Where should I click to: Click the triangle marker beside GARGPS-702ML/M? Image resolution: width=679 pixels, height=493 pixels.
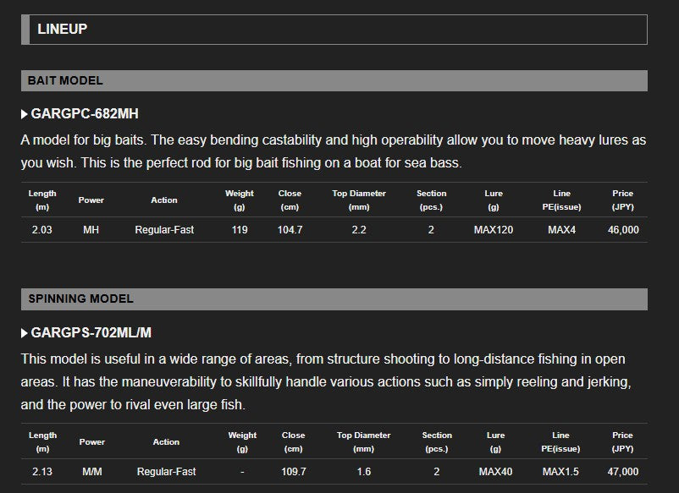tap(25, 333)
